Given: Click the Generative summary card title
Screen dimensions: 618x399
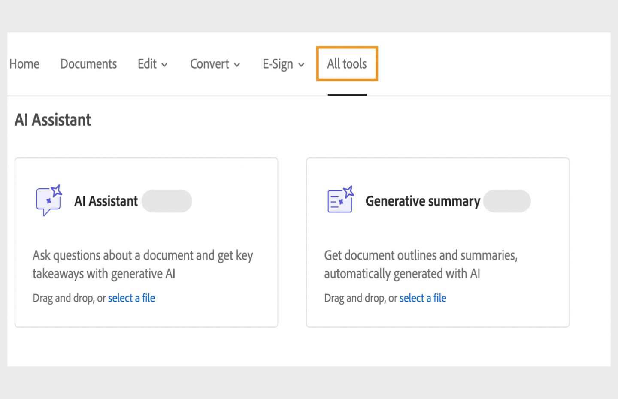Looking at the screenshot, I should click(x=423, y=201).
